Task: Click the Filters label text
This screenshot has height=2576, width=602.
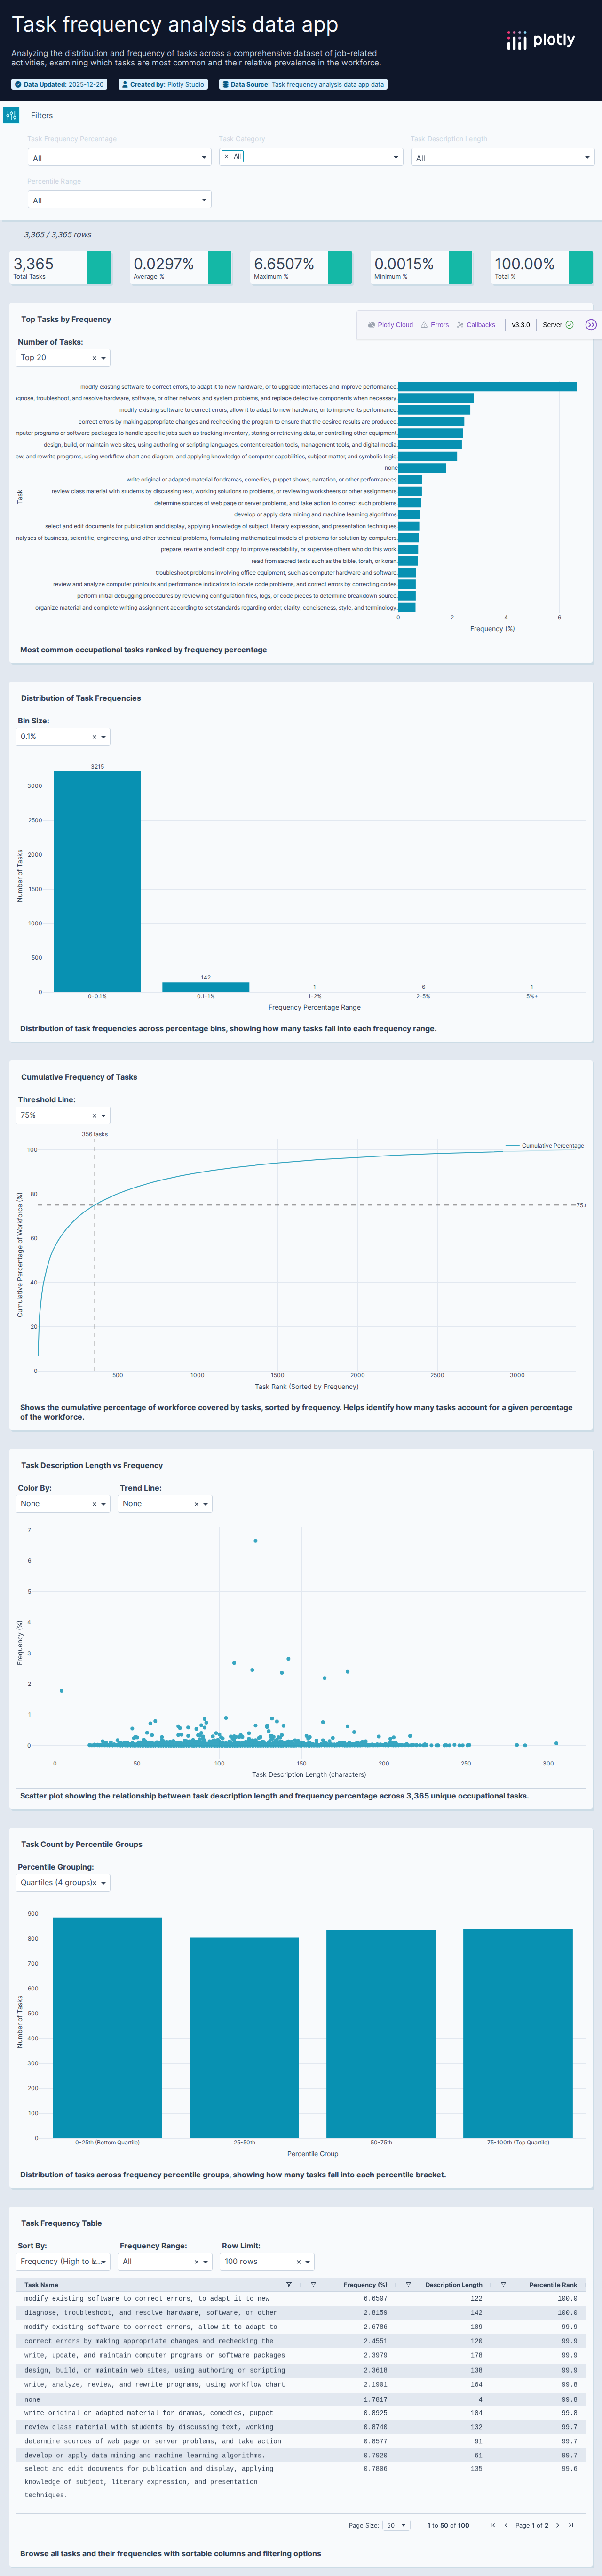Action: point(42,116)
